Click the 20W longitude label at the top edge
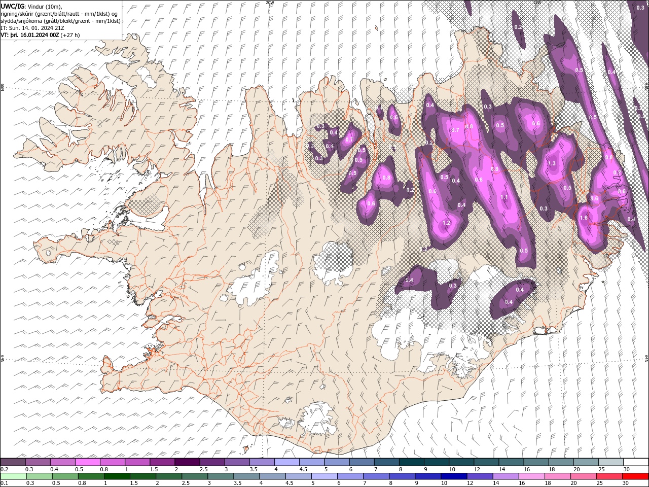 pos(269,3)
